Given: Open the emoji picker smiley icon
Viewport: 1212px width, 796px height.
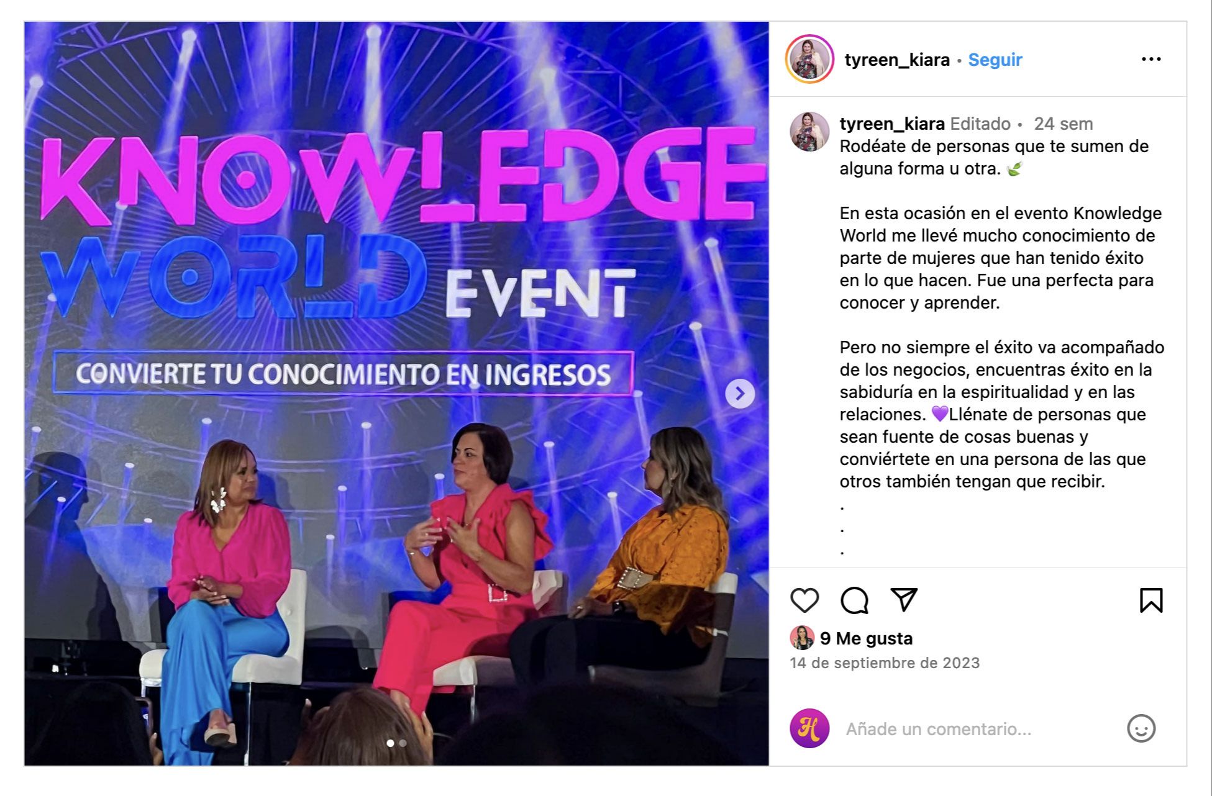Looking at the screenshot, I should coord(1141,728).
